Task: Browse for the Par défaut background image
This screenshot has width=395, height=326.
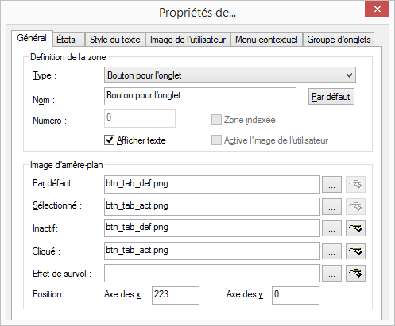Action: [x=331, y=184]
